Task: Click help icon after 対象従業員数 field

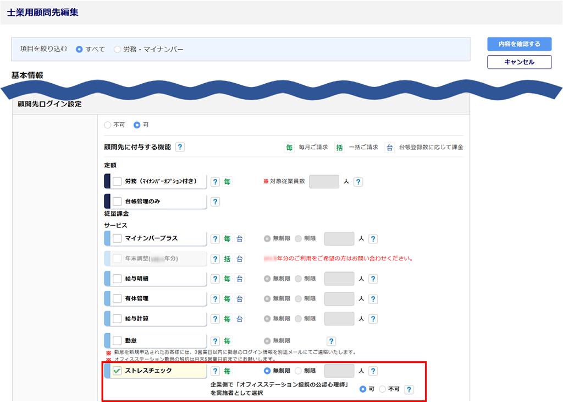Action: (358, 182)
